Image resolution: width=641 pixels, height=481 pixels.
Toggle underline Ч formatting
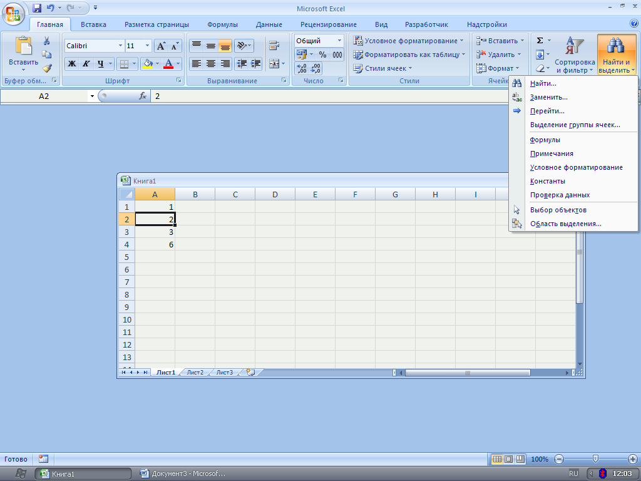tap(101, 64)
